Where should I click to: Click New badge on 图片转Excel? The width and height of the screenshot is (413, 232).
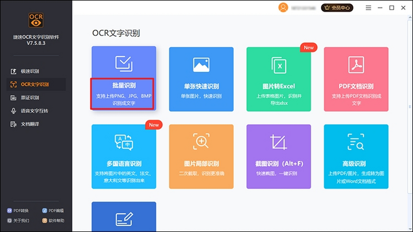tap(309, 47)
